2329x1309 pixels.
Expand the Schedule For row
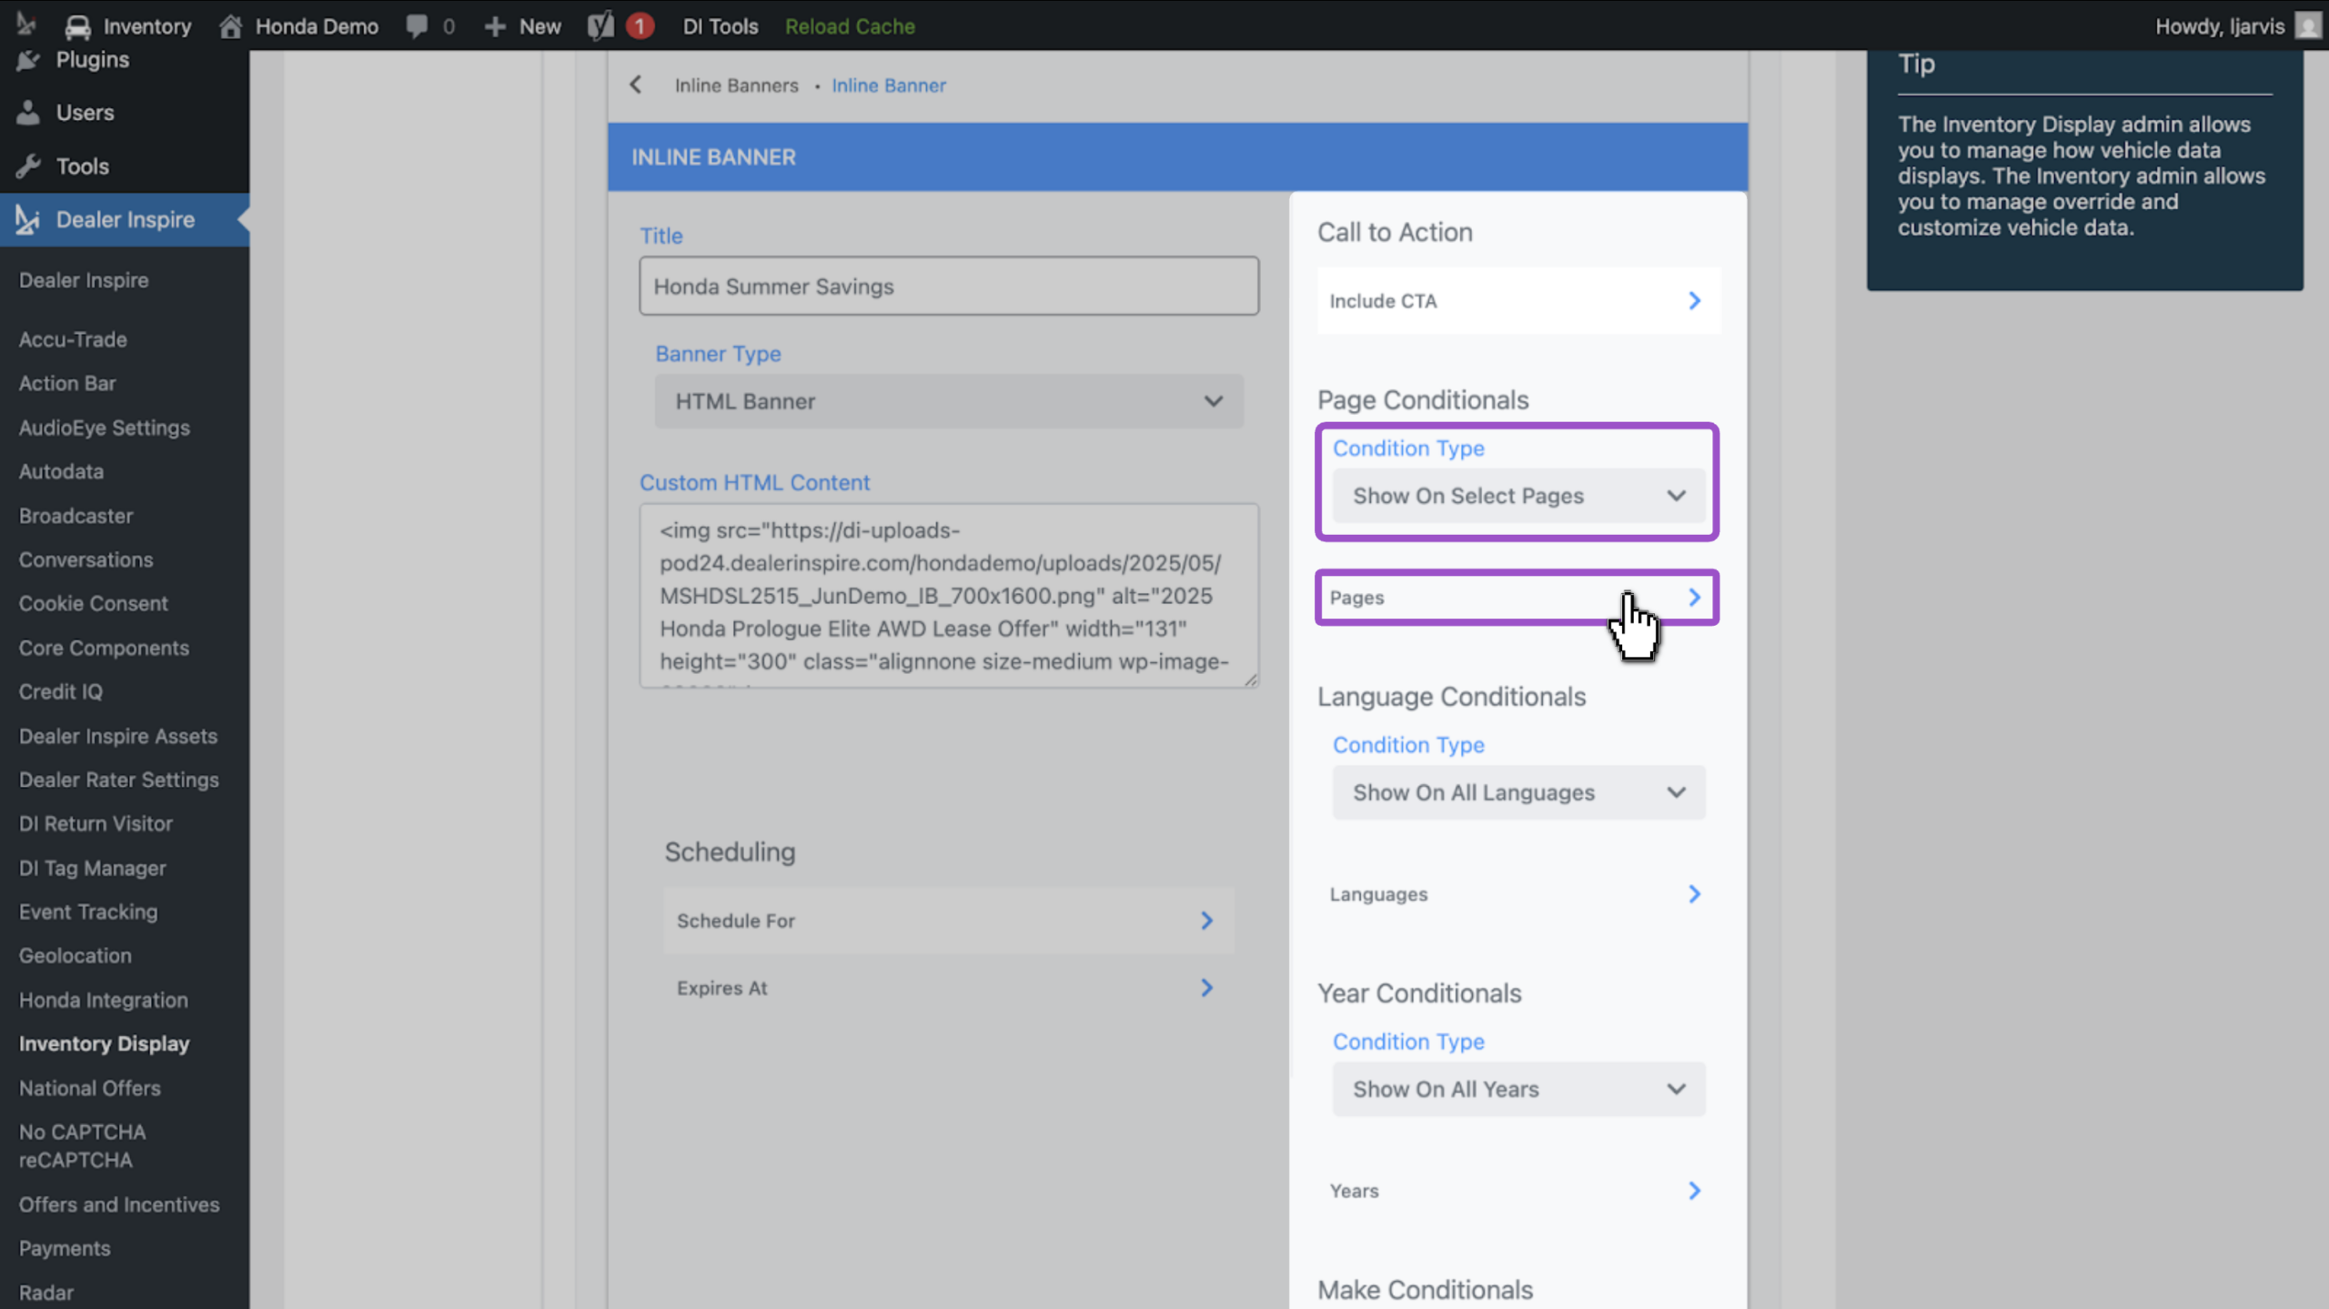[949, 921]
